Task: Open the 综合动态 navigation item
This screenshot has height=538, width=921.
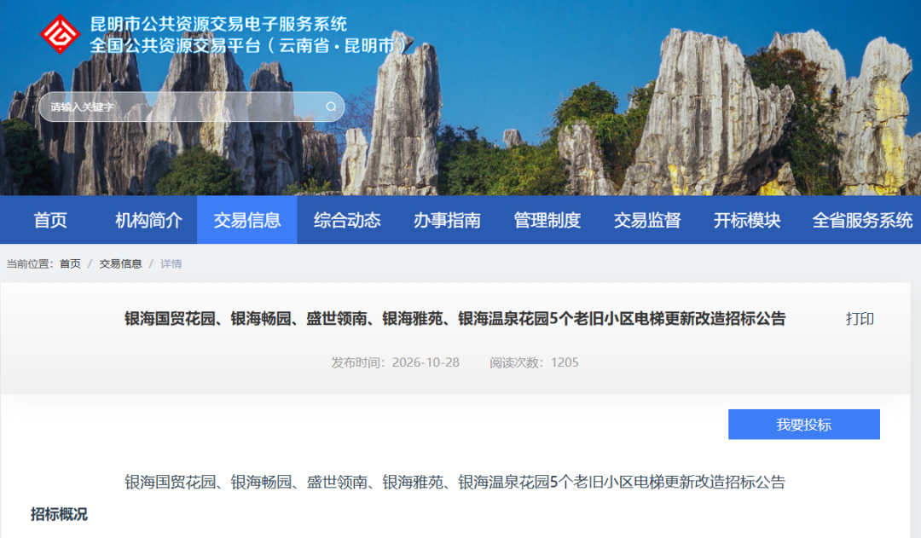Action: tap(347, 220)
